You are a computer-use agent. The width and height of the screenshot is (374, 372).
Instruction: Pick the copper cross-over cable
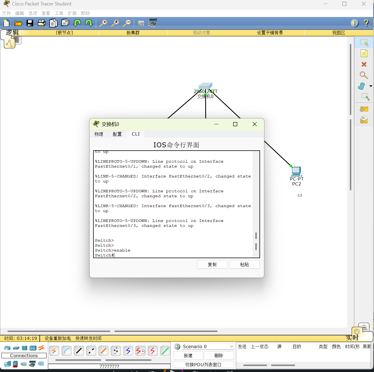[91, 351]
